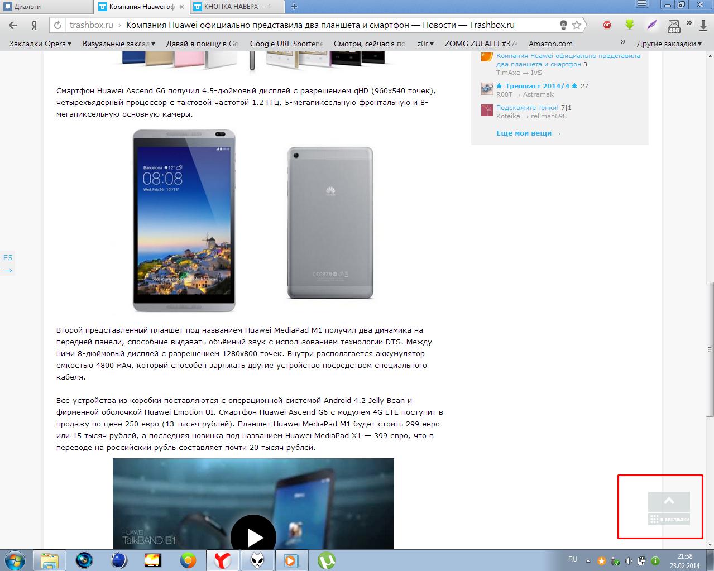This screenshot has width=714, height=571.
Task: Open the 'Другие закладки' dropdown
Action: pyautogui.click(x=669, y=44)
